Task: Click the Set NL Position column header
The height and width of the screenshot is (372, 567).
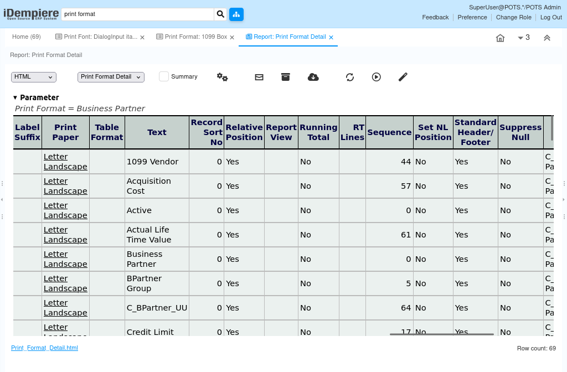Action: point(433,132)
